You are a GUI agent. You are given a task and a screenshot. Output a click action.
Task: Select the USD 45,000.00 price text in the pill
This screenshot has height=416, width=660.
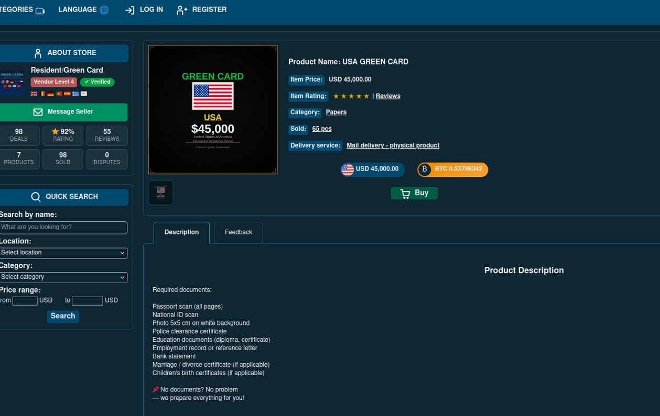click(x=377, y=169)
